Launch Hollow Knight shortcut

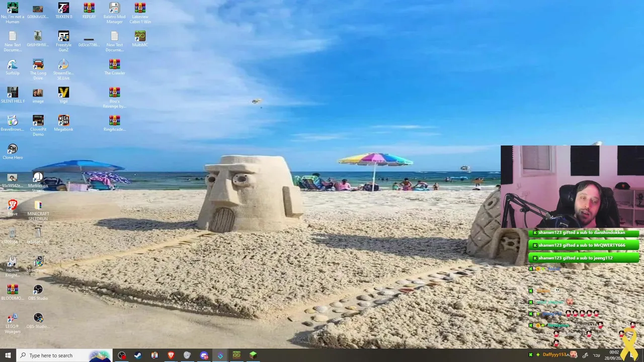13,266
